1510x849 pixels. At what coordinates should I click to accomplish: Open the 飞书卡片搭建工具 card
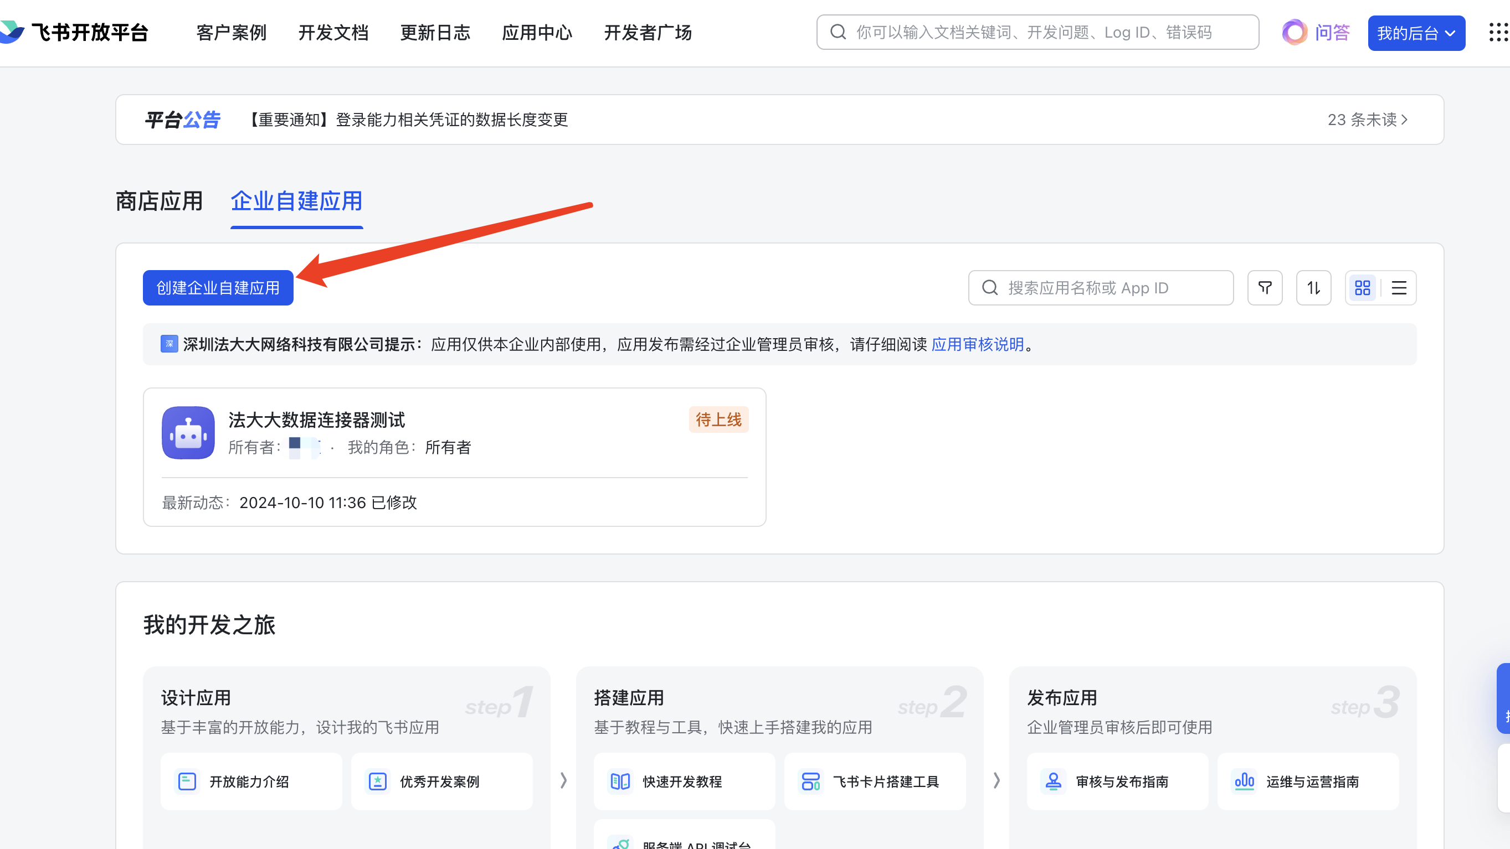click(x=875, y=781)
